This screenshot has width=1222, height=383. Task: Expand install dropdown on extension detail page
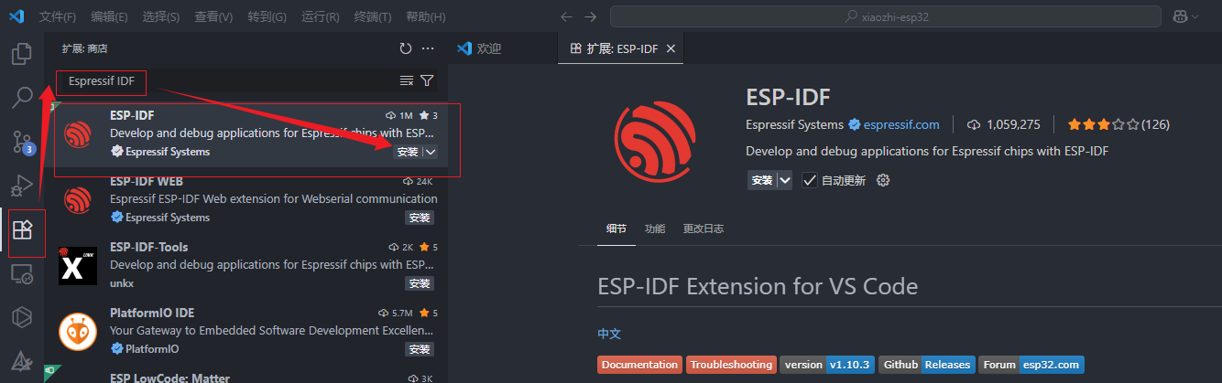(x=784, y=180)
